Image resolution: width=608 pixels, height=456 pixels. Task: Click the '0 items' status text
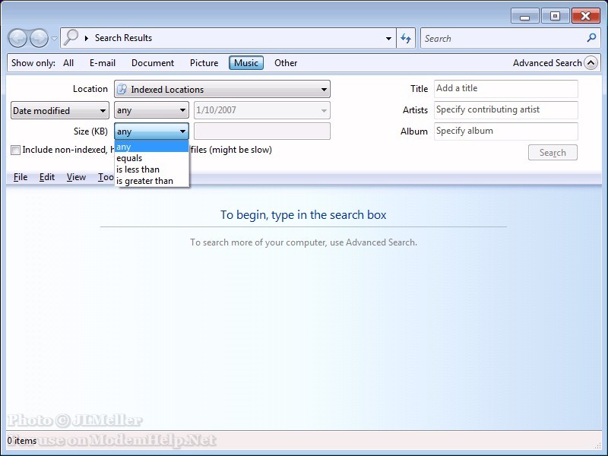coord(22,441)
